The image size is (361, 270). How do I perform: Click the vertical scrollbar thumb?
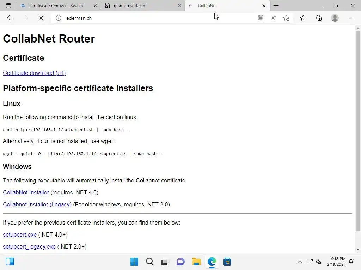(358, 131)
